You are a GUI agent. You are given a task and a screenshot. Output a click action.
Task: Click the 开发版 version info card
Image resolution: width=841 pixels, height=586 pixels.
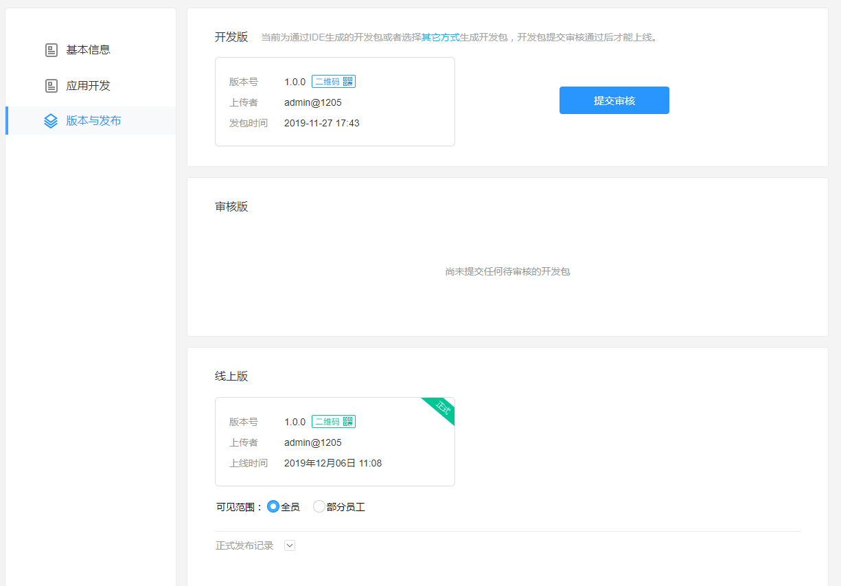[334, 101]
